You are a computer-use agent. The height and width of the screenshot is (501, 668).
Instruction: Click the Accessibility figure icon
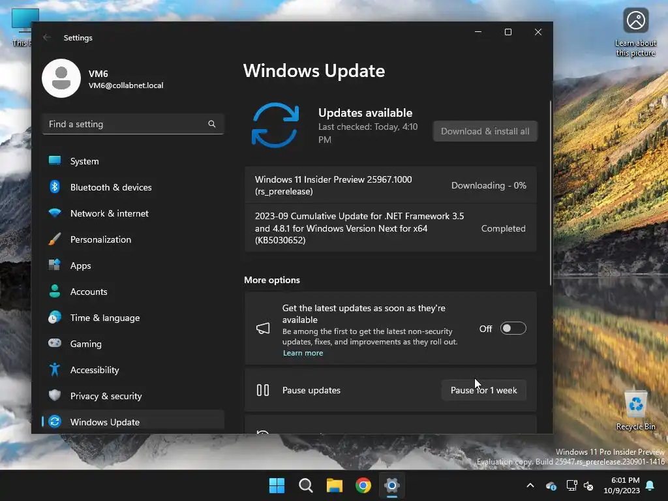pos(55,369)
